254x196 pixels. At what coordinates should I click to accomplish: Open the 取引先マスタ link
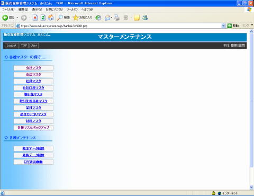[33, 94]
